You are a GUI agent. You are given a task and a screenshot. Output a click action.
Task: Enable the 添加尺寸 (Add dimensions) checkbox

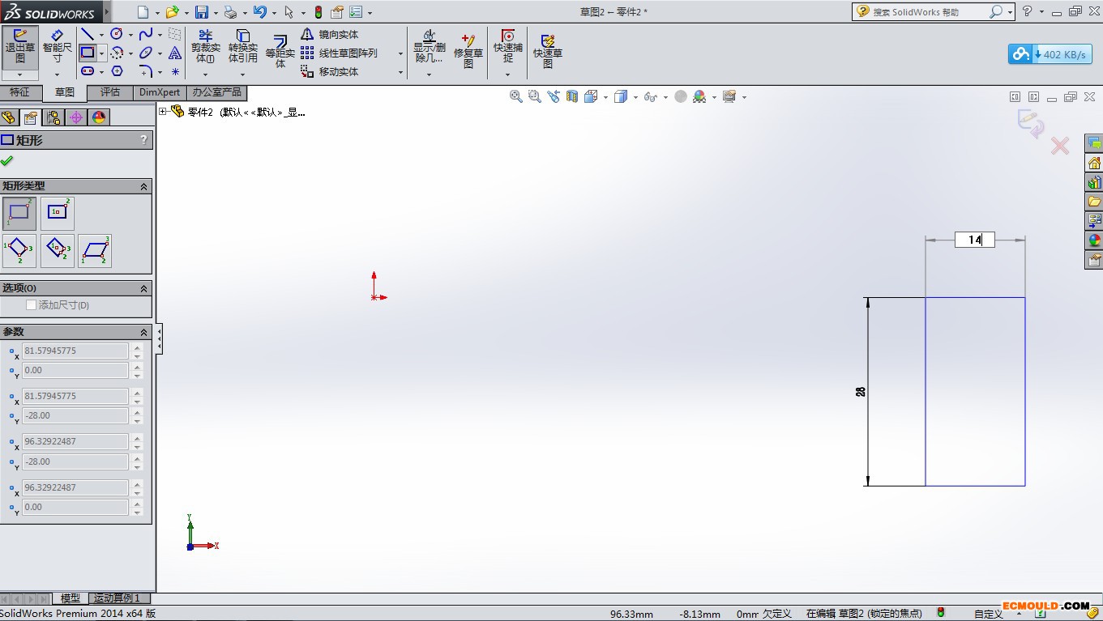[x=32, y=305]
